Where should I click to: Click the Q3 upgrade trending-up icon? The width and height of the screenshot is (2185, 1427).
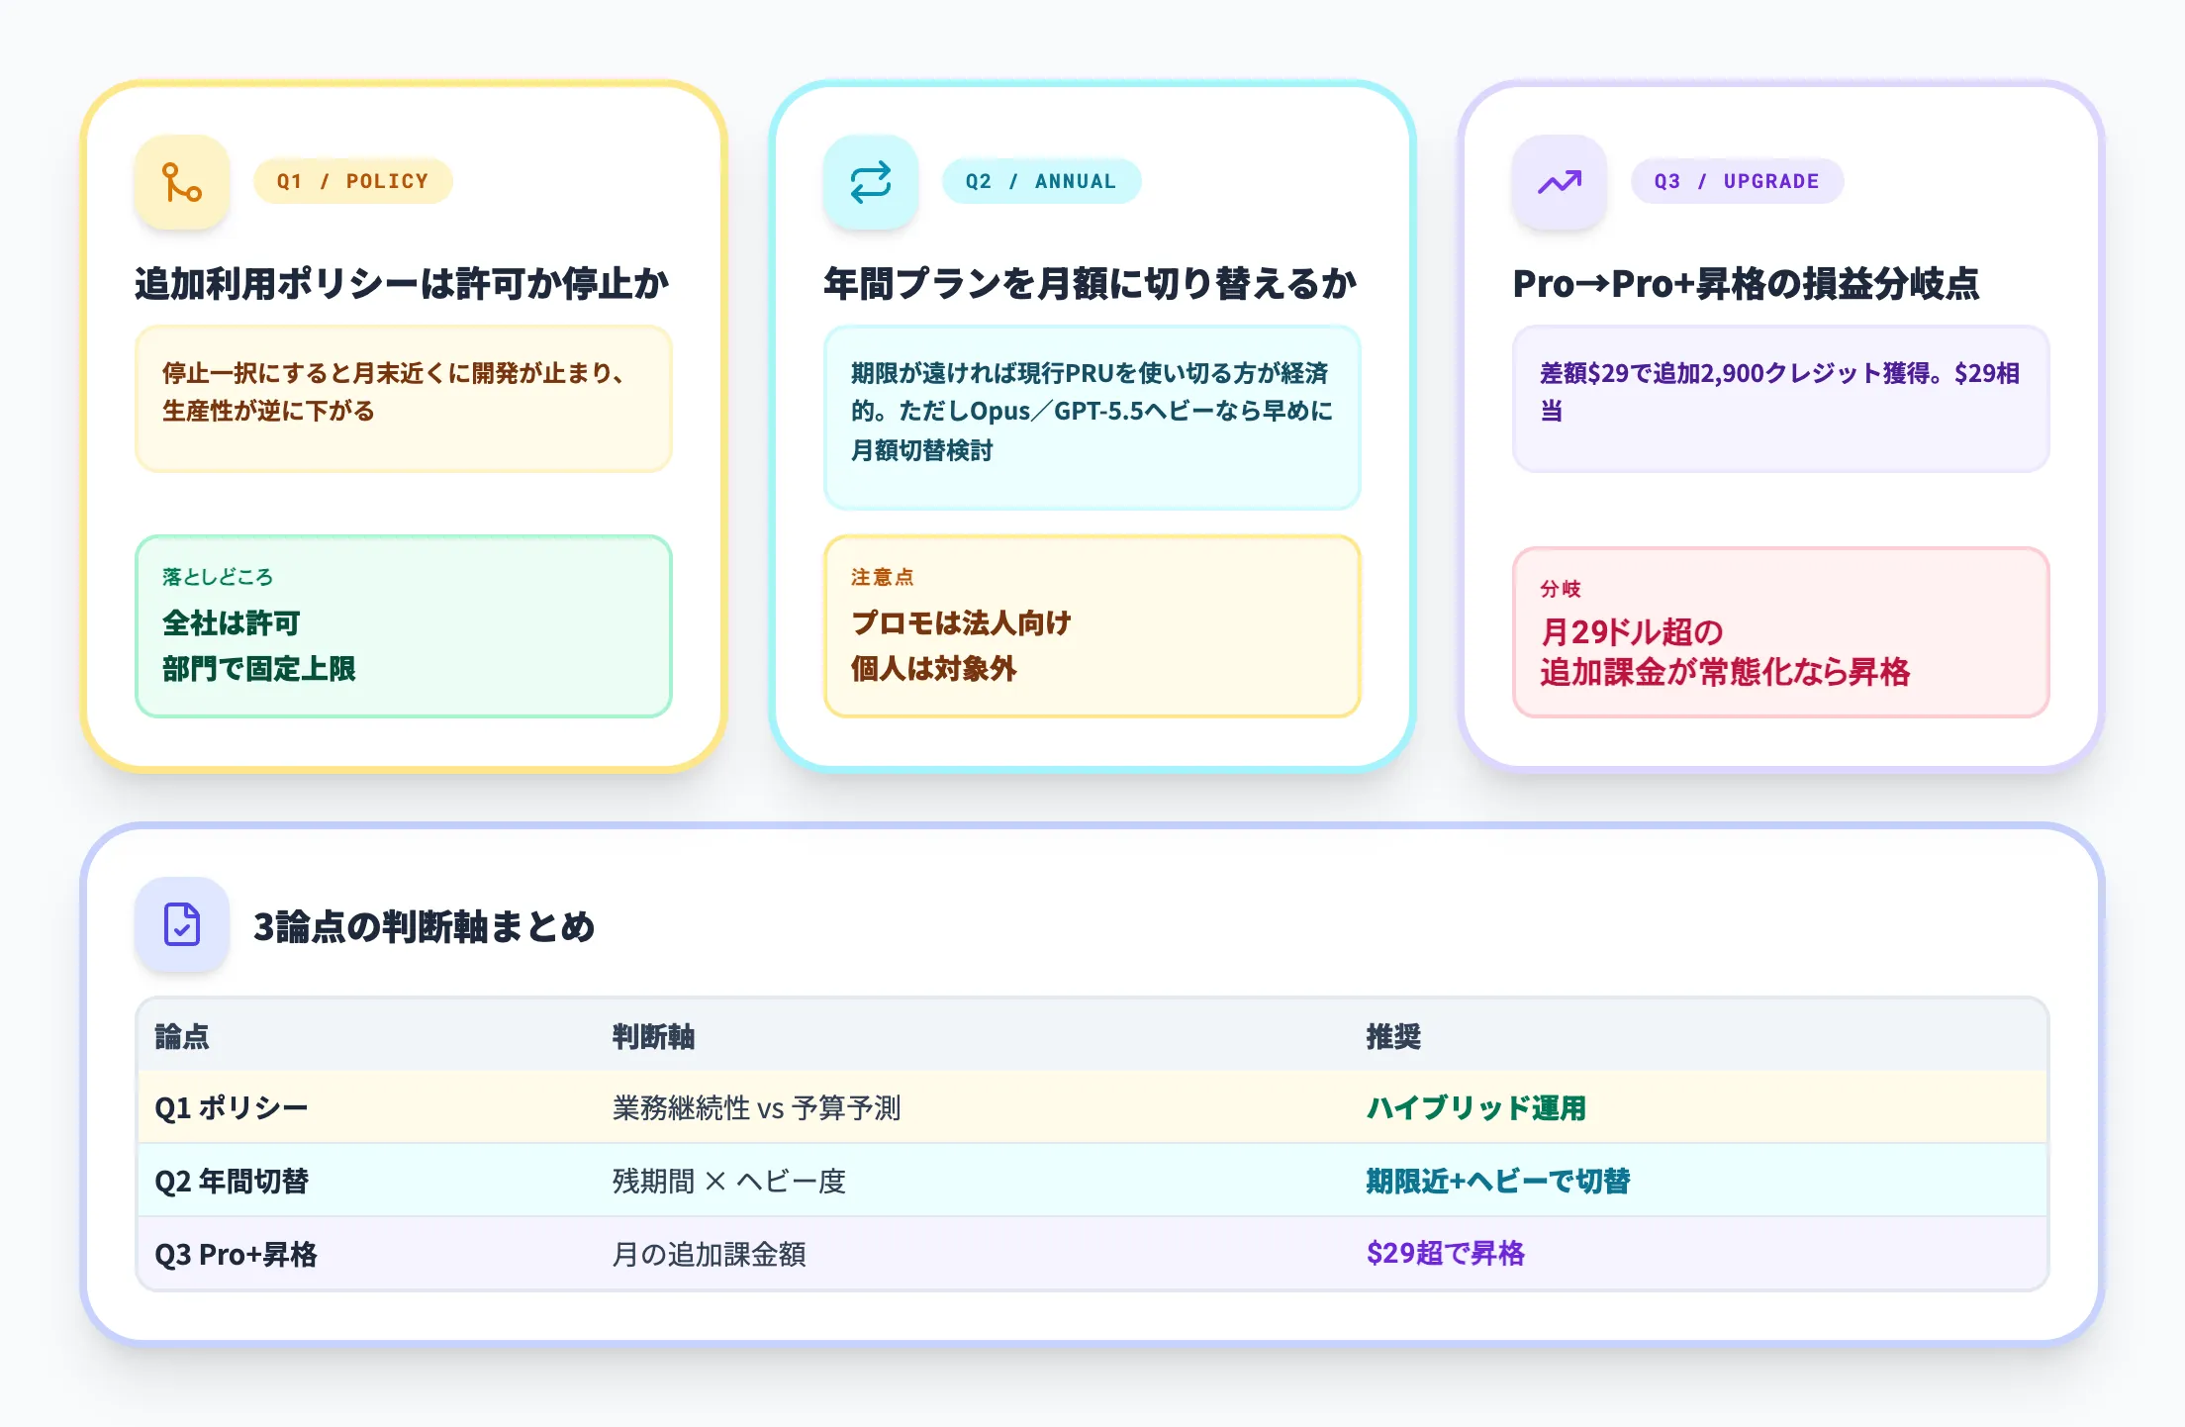(x=1560, y=182)
